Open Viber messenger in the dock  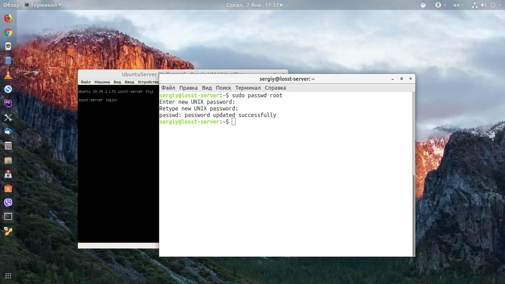tap(8, 202)
